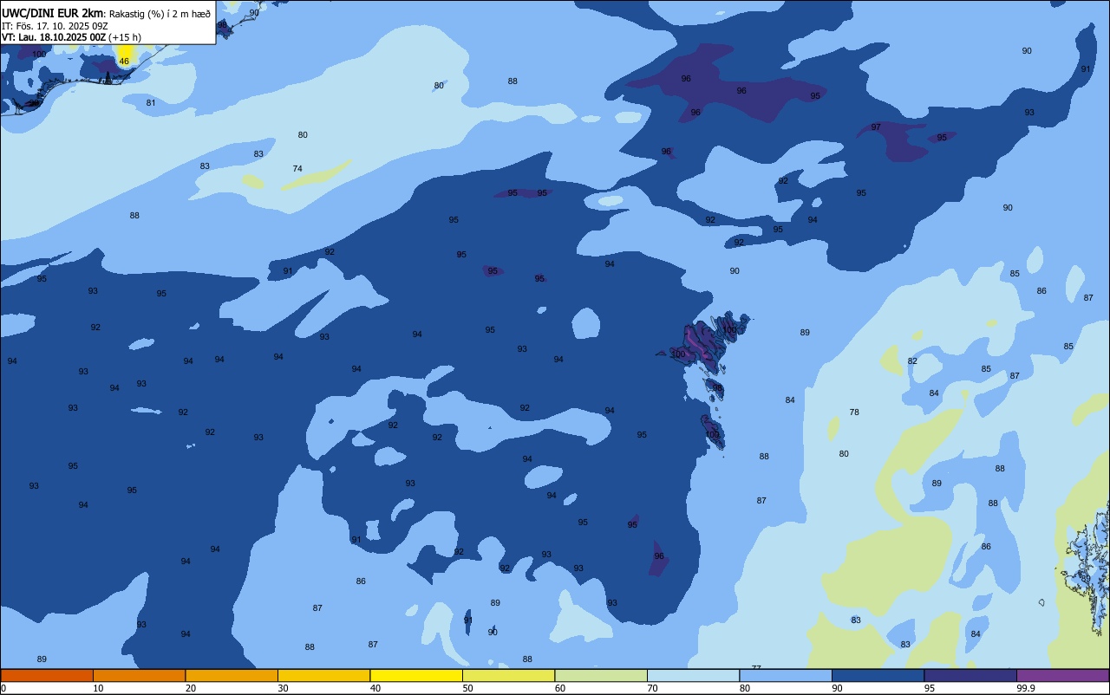The image size is (1110, 695).
Task: Click the '50' legend tick label
Action: tap(467, 688)
